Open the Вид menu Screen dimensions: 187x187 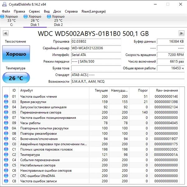point(47,11)
